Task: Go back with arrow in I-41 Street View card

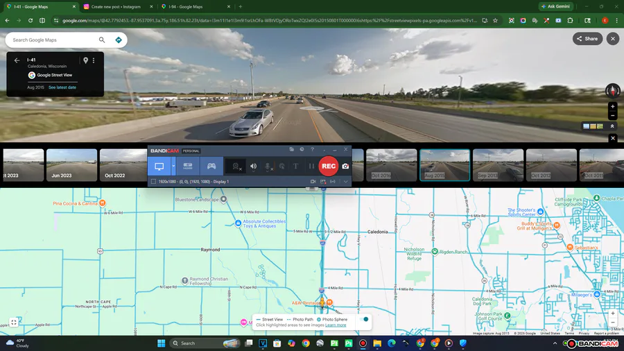Action: 17,60
